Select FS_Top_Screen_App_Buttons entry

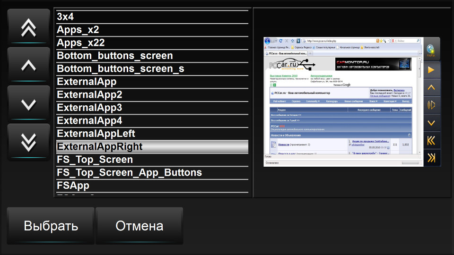point(152,172)
